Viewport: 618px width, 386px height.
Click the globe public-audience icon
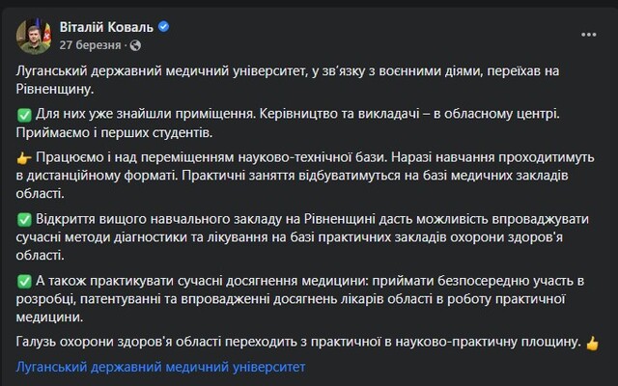(134, 44)
